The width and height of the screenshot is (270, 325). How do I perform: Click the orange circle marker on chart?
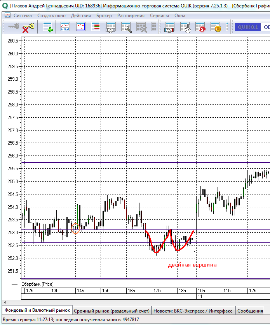pyautogui.click(x=75, y=228)
